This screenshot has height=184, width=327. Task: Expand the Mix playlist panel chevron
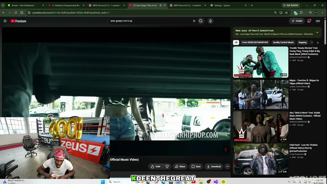pos(317,32)
